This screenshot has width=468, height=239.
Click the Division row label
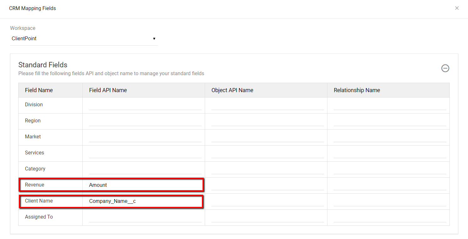(34, 105)
